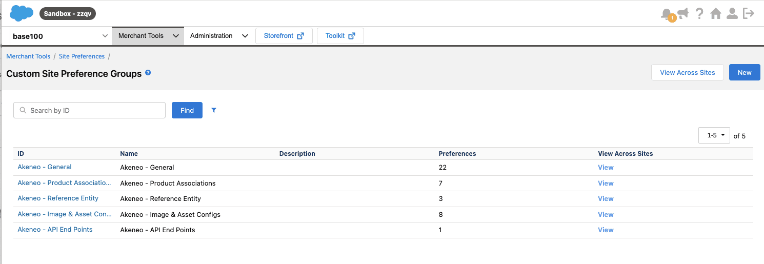Open the base100 site selector dropdown
Viewport: 764px width, 264px height.
61,36
